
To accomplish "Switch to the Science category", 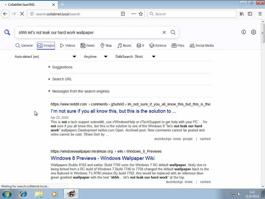I will (158, 46).
